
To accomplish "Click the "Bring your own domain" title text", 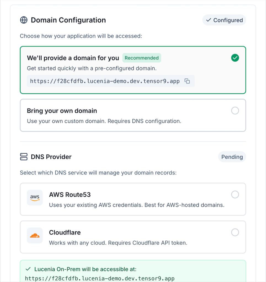I will 62,111.
